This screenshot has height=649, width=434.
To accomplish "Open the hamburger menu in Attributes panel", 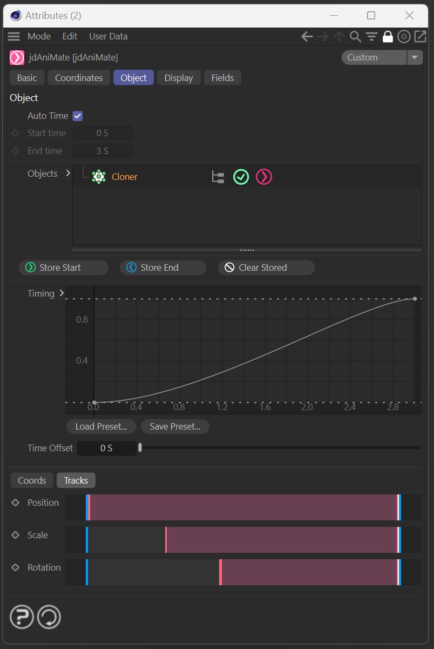I will coord(13,36).
